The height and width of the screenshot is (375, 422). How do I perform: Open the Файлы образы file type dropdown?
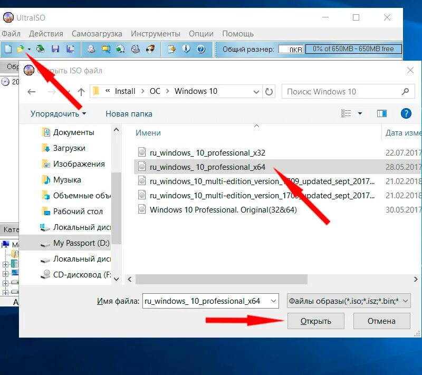[x=349, y=301]
